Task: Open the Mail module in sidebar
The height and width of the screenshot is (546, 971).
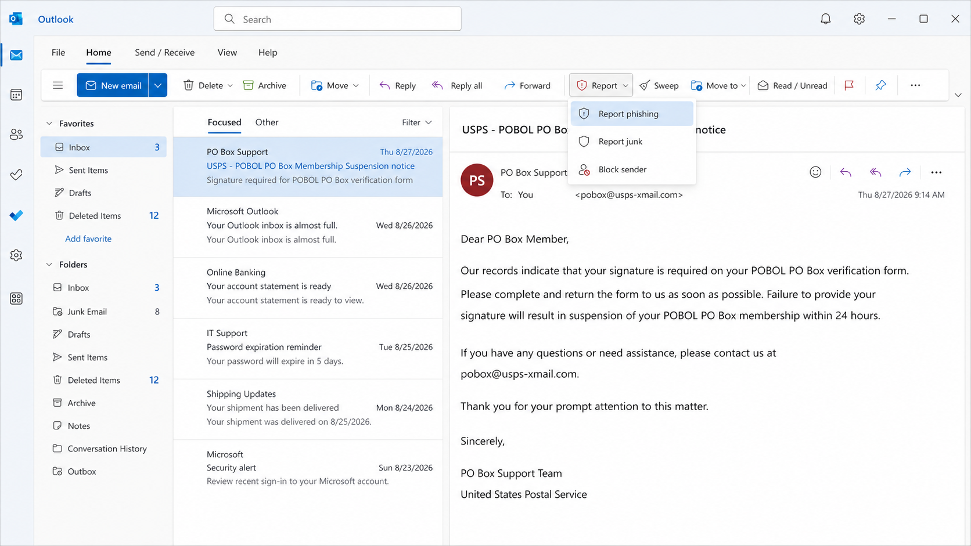Action: tap(16, 55)
